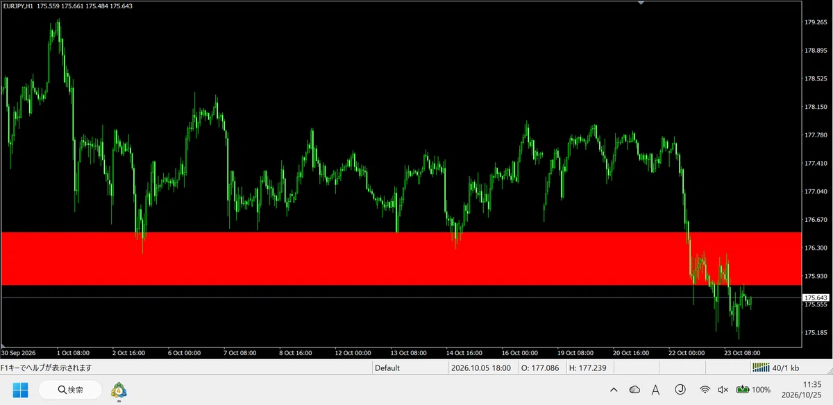
Task: Click the 12 Oct 00:00 time axis label
Action: 353,352
